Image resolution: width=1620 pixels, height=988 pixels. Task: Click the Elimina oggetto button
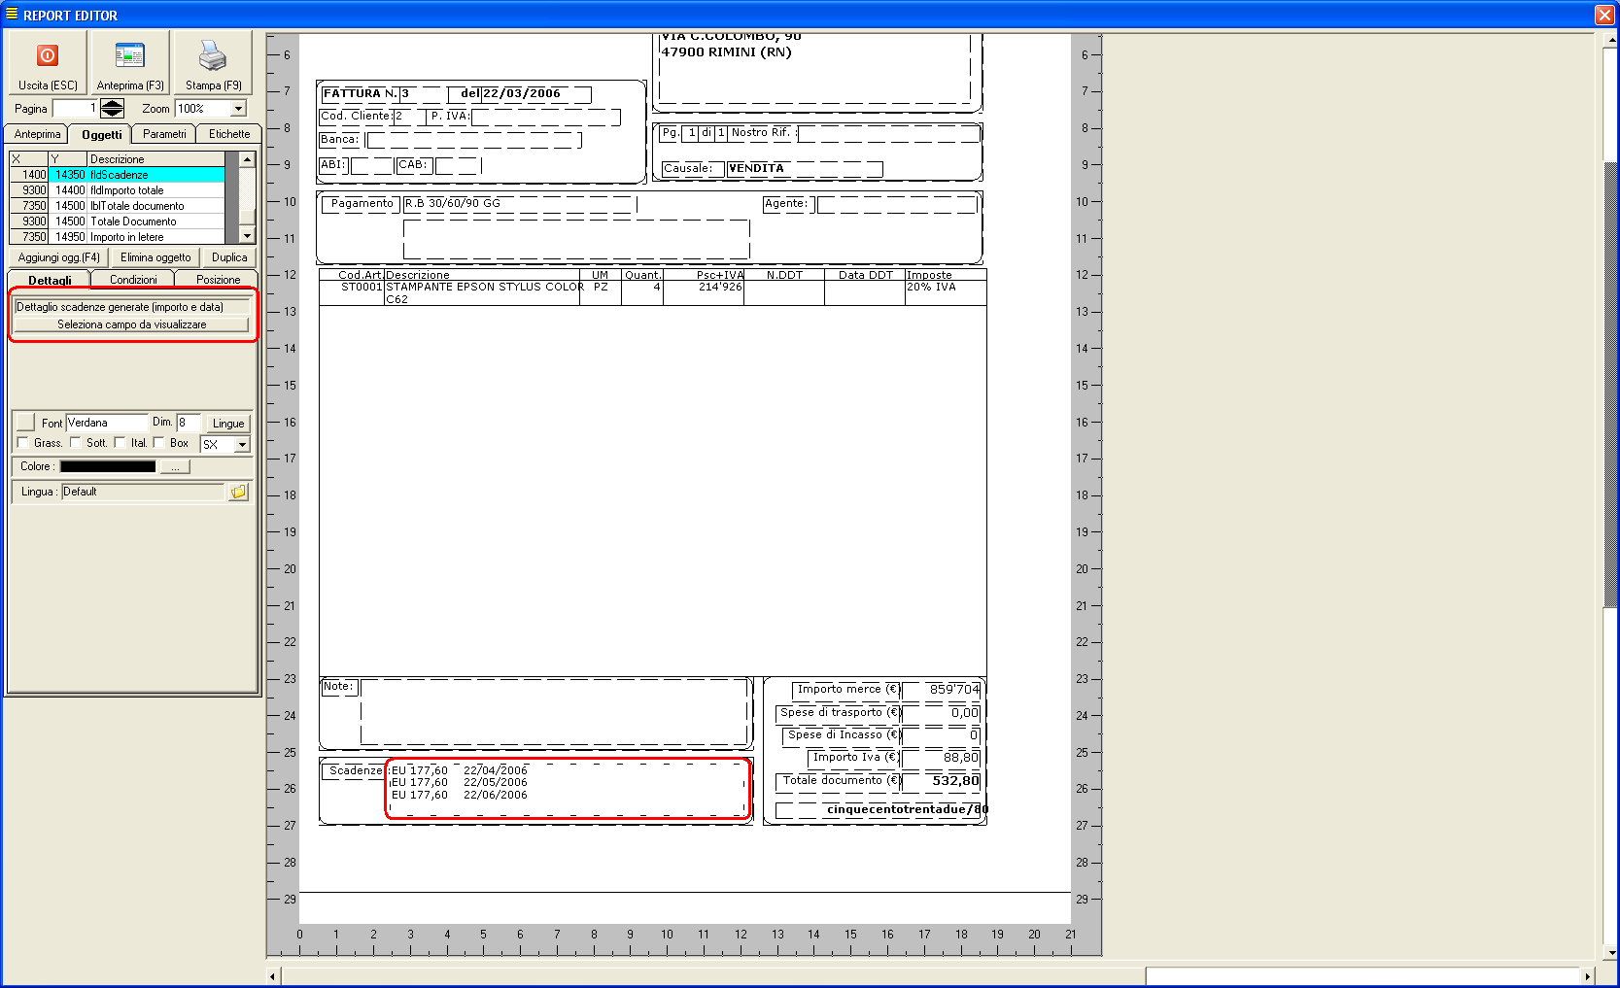point(155,257)
